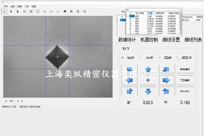Switch to the 曲线设置 tab
204x136 pixels.
(x=171, y=40)
